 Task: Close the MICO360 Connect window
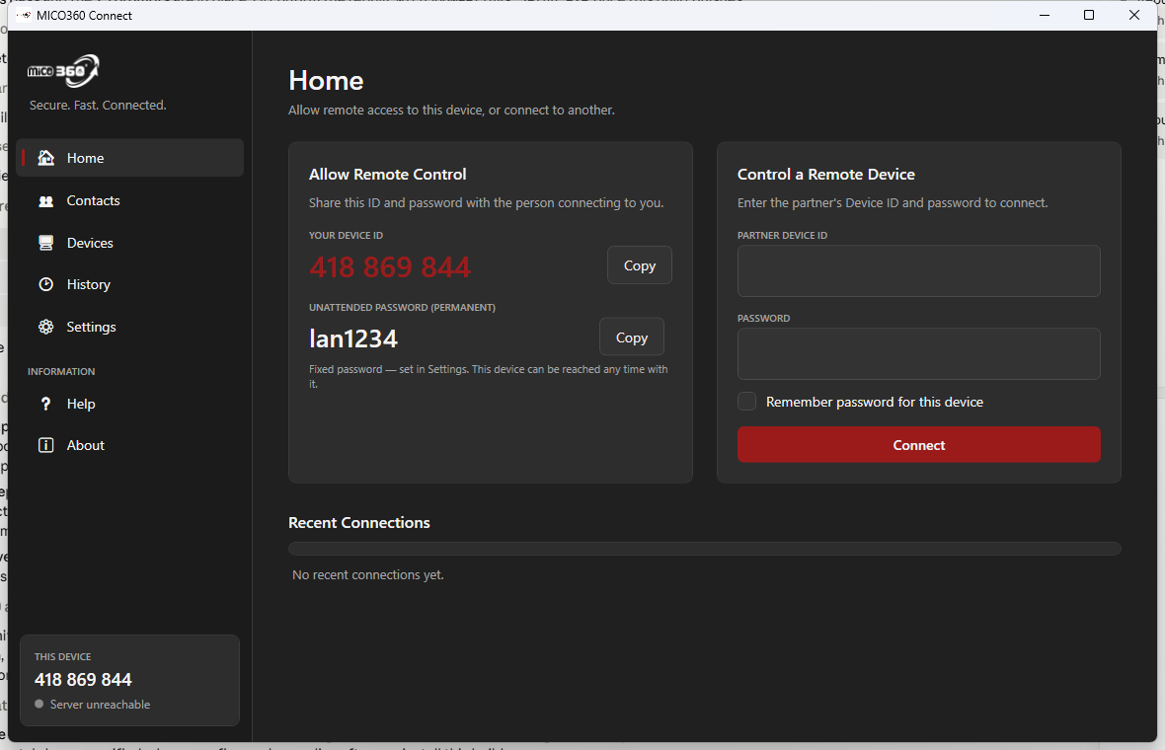coord(1133,15)
